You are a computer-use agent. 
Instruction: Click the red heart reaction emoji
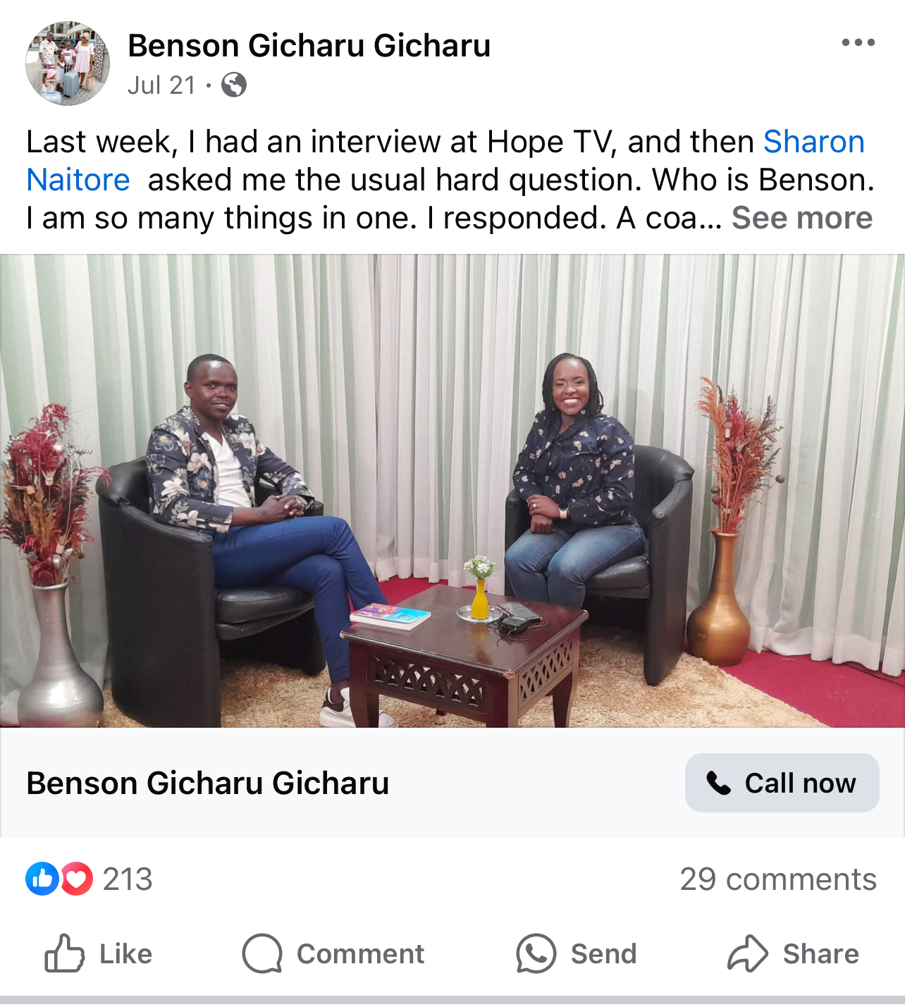coord(76,879)
